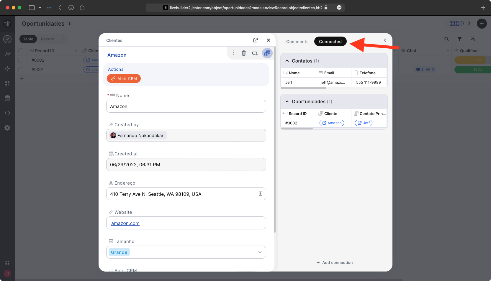Click the 555 111-9999 phone cell

[369, 82]
